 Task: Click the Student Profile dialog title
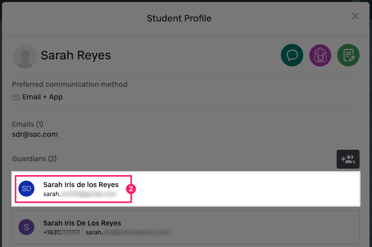[179, 18]
